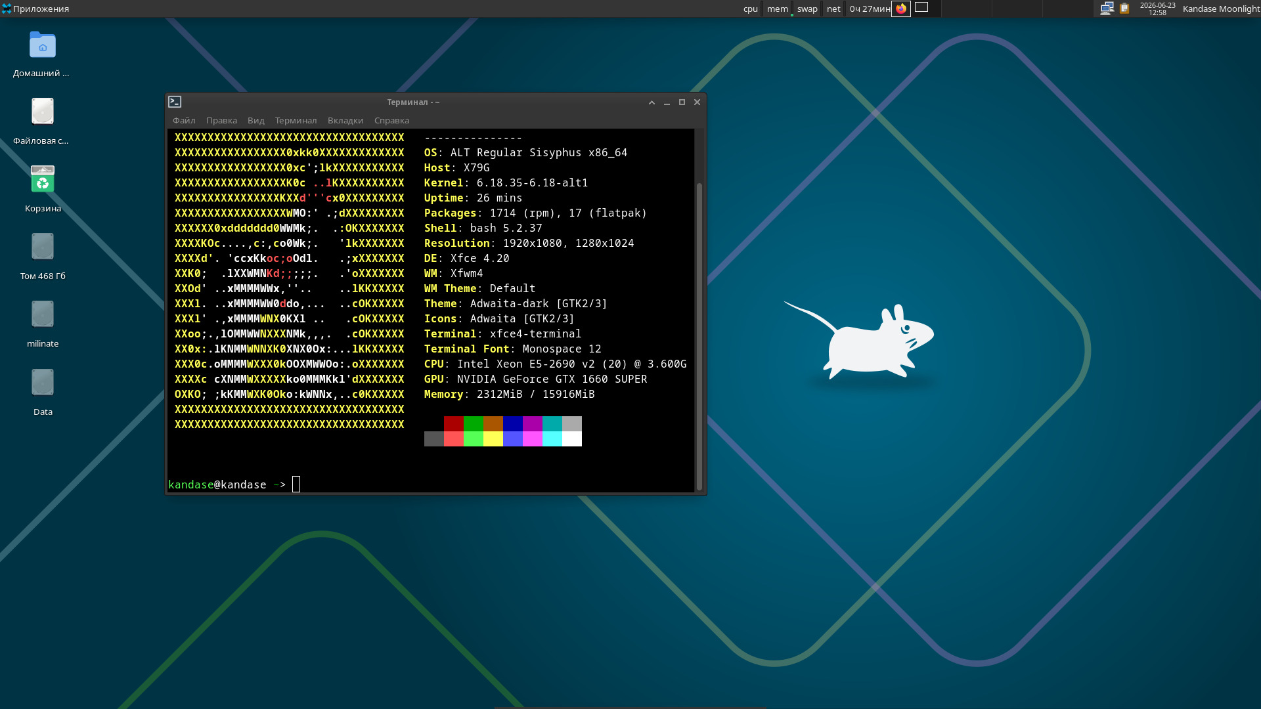
Task: Click the bright yellow color block
Action: [493, 439]
